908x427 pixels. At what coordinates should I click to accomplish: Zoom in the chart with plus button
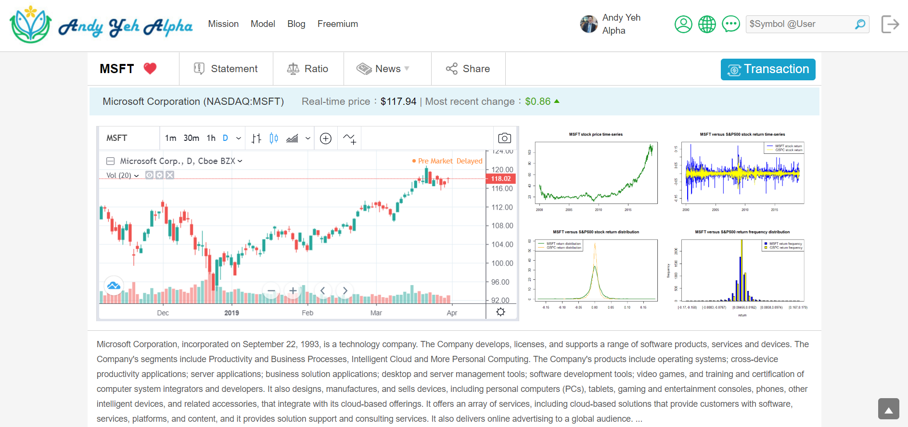coord(293,290)
